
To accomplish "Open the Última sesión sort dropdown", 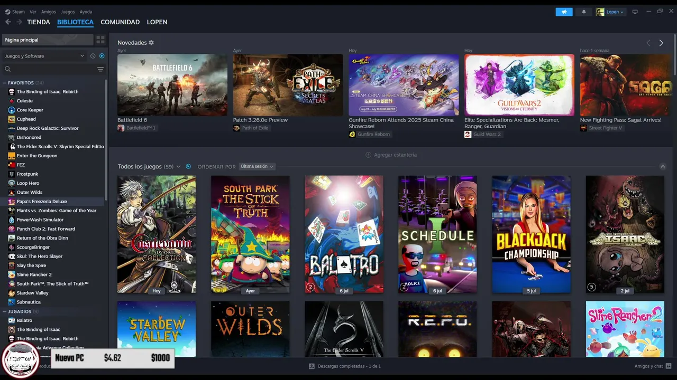I will tap(257, 166).
